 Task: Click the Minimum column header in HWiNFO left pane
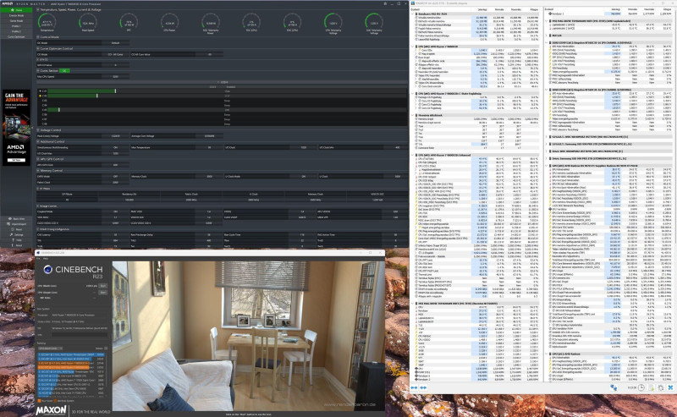point(499,9)
